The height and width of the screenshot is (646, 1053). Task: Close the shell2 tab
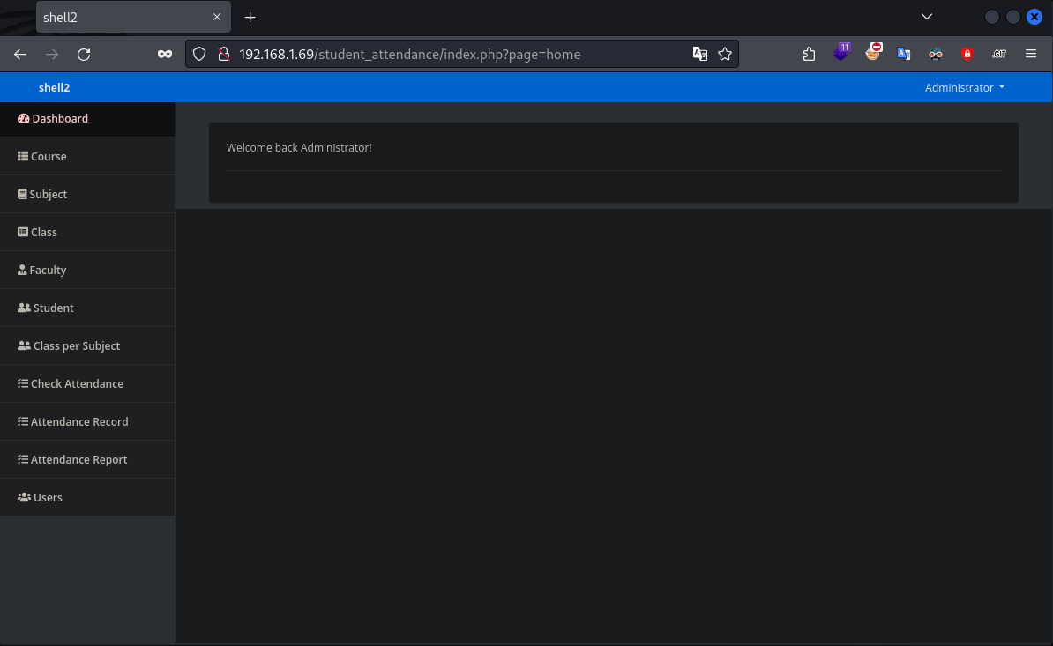tap(217, 18)
